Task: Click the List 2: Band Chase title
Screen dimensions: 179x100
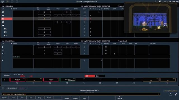Action: tap(8, 41)
